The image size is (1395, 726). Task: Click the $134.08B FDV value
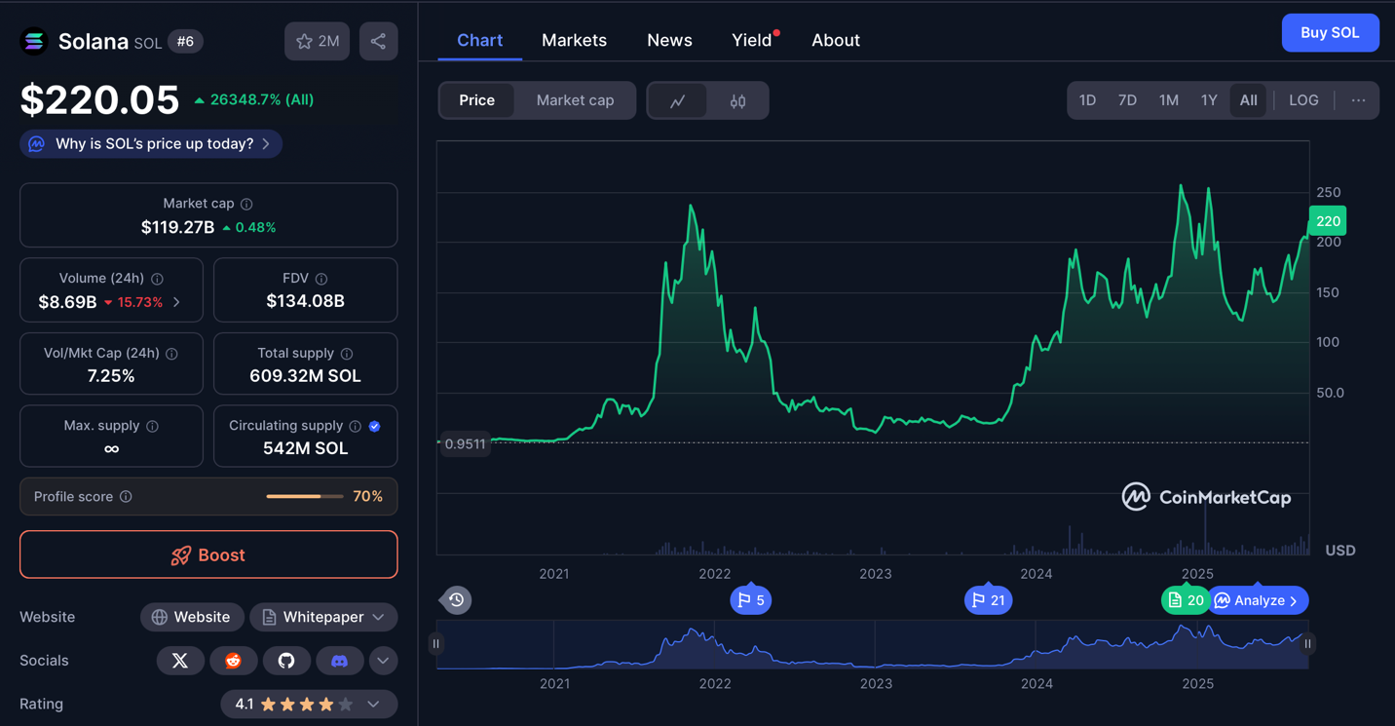pyautogui.click(x=305, y=301)
